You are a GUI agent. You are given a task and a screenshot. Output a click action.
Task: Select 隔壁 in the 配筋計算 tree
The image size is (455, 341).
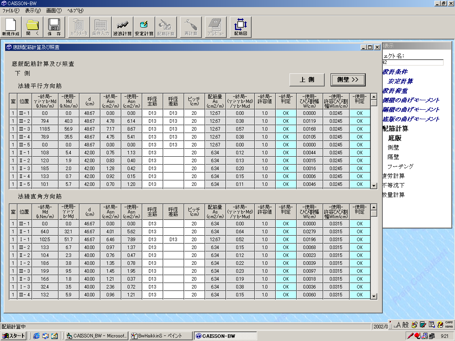(393, 157)
